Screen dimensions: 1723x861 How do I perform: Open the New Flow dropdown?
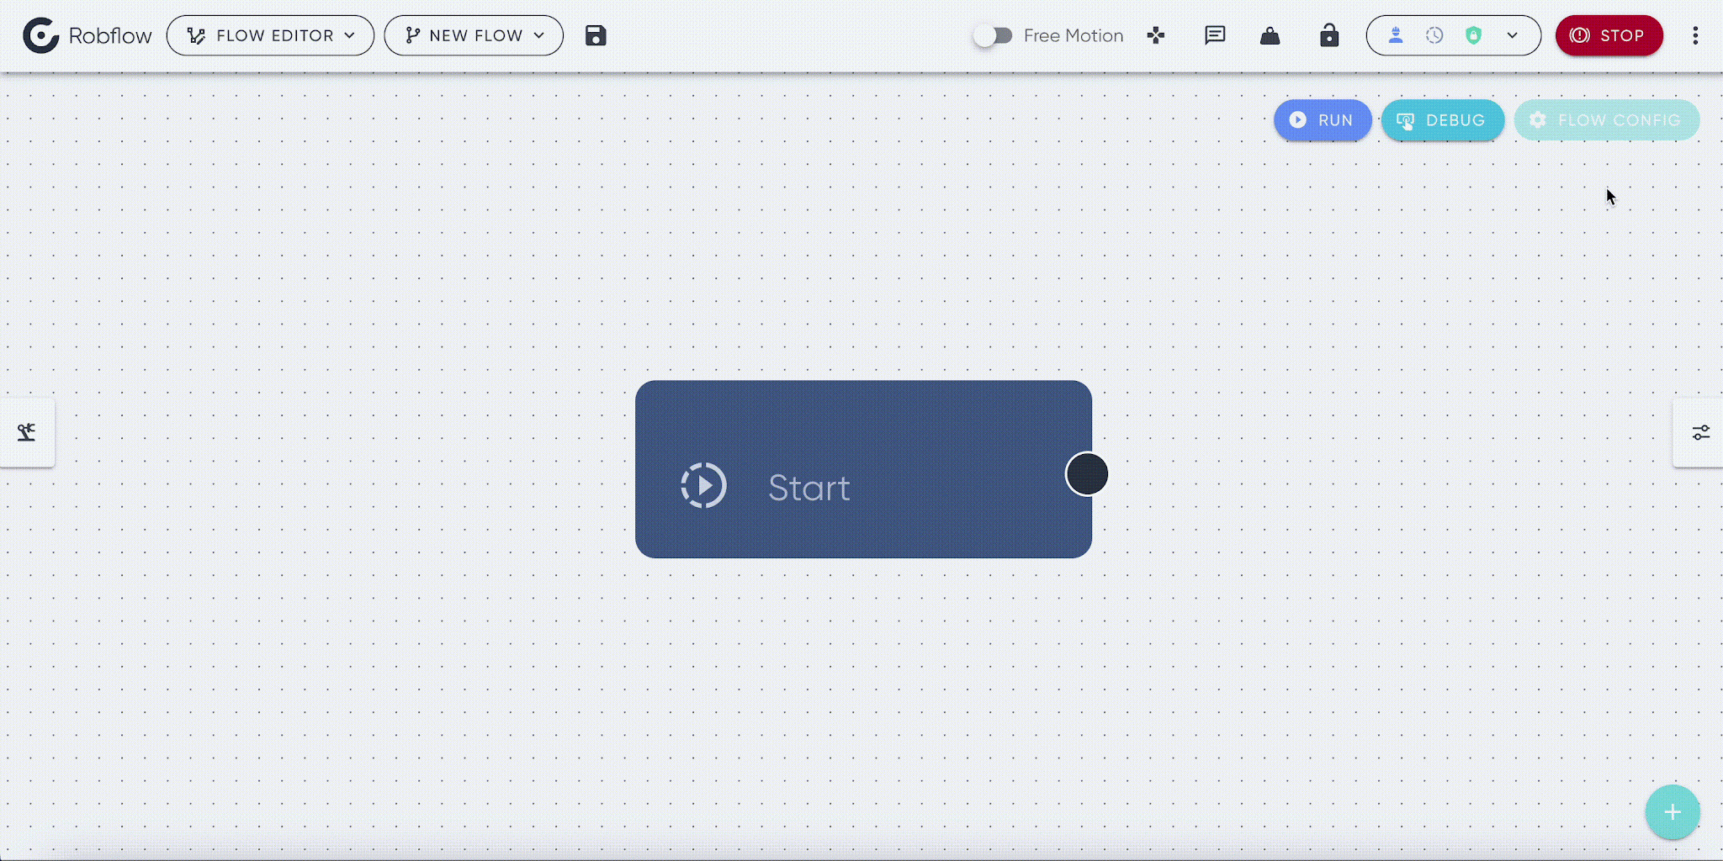coord(474,35)
